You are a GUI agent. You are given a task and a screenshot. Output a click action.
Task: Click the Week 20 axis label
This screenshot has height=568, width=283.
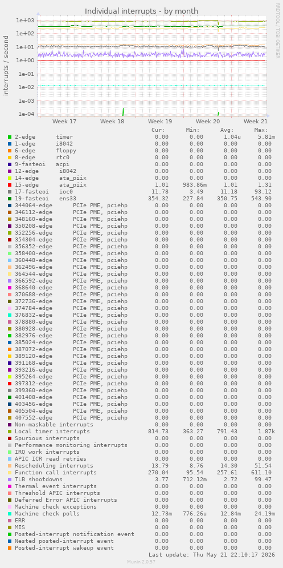208,122
